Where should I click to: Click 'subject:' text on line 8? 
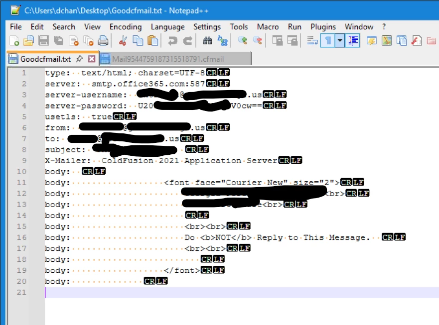(x=65, y=150)
